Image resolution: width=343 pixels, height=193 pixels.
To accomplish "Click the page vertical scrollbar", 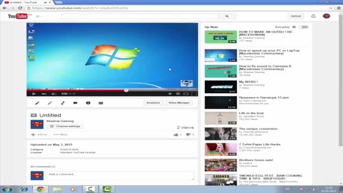I will coord(341,80).
